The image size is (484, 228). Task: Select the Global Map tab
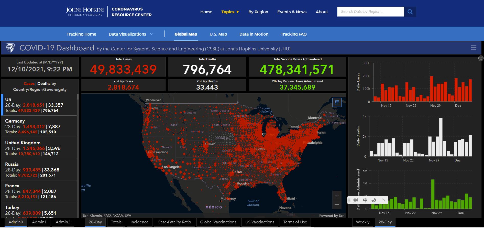click(186, 34)
